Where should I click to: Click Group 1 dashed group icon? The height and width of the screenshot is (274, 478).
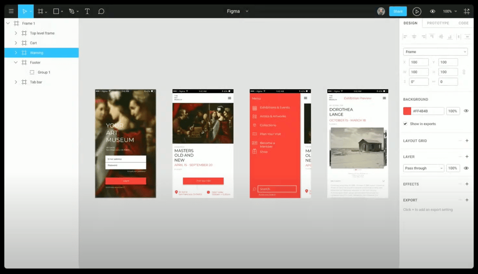tap(32, 72)
